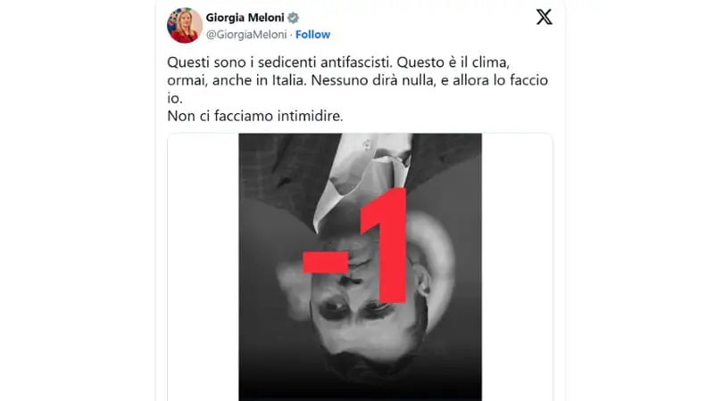
Task: Open the @GiorgiaMeloni handle link
Action: coord(246,35)
